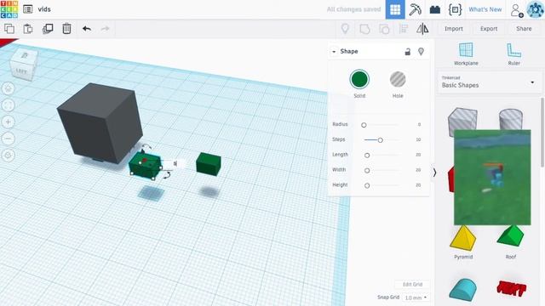The width and height of the screenshot is (545, 306).
Task: Click the Align icon
Action: coord(404,28)
